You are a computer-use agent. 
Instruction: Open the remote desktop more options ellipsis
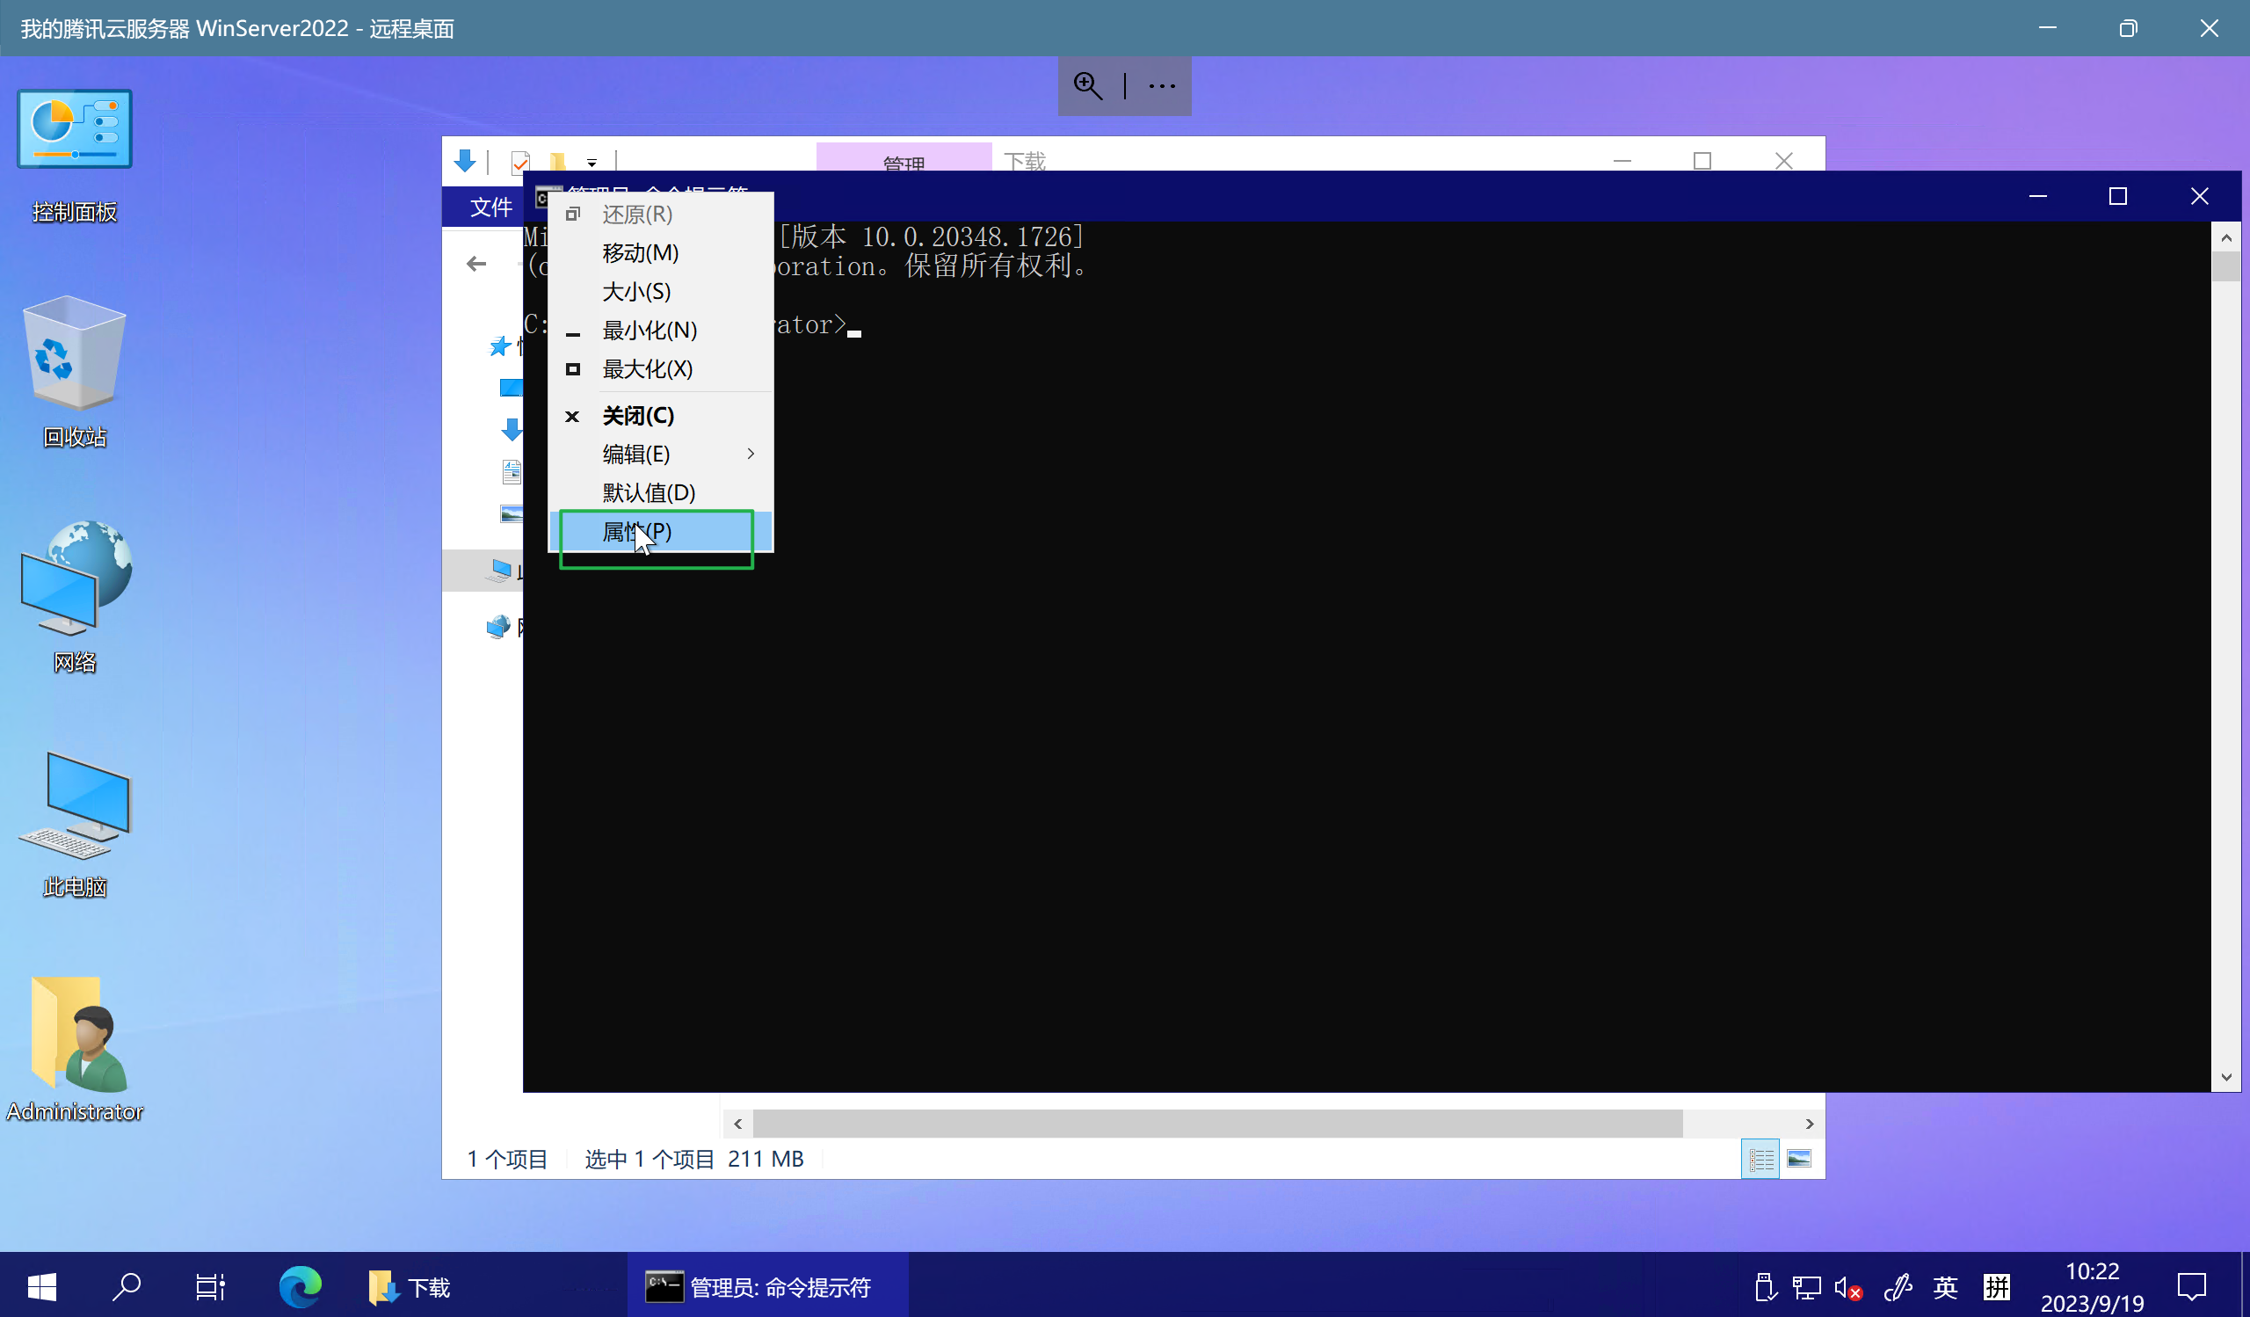click(x=1162, y=87)
